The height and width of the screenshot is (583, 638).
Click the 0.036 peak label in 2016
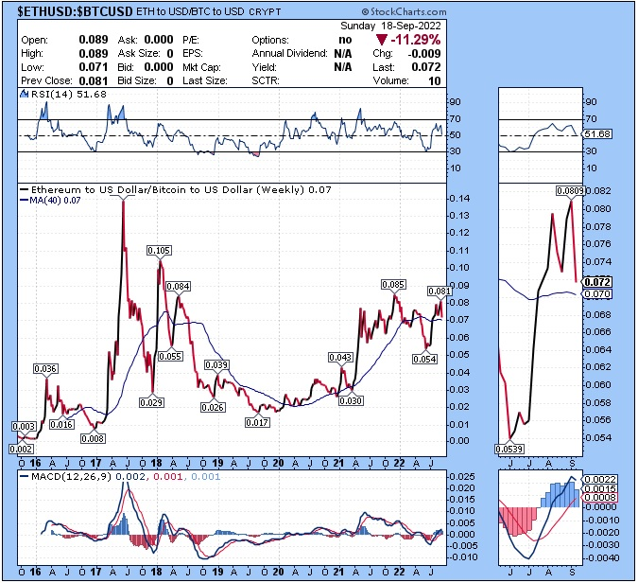click(45, 369)
